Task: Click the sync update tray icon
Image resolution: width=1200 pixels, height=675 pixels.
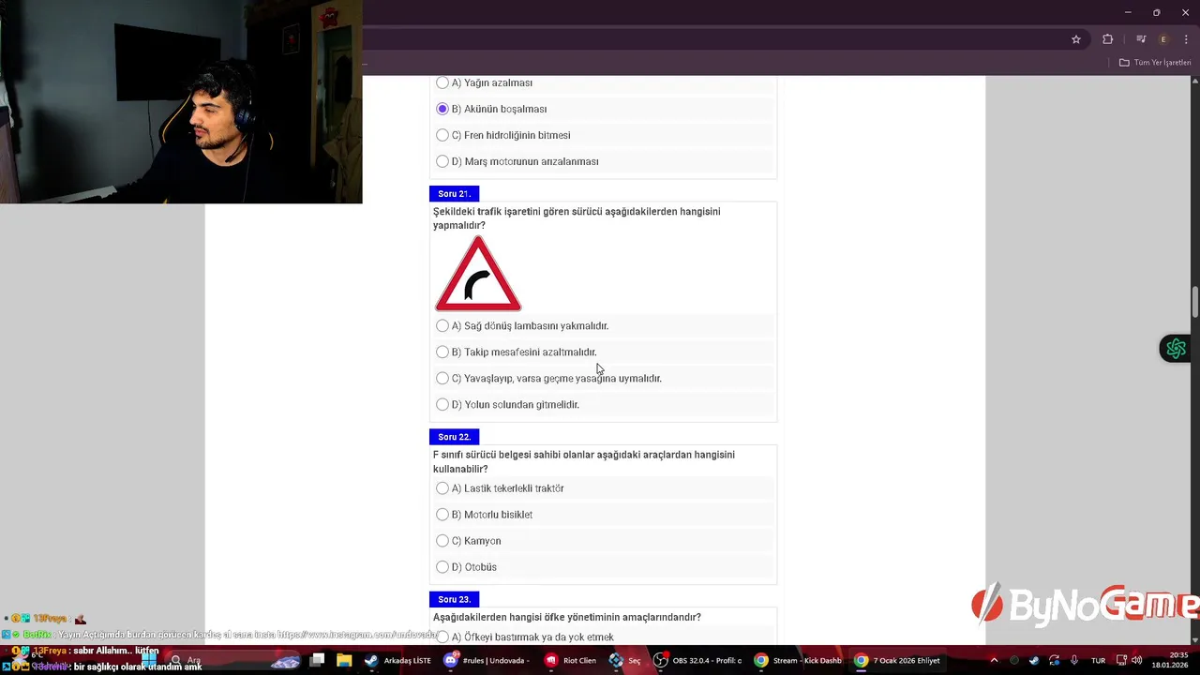Action: point(1055,660)
